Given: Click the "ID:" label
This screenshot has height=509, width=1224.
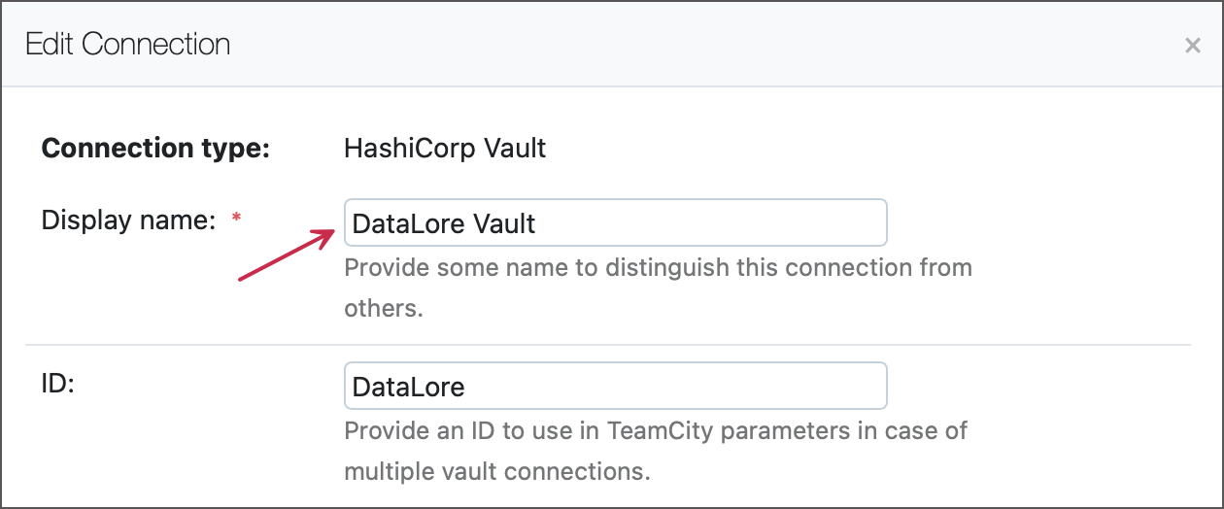Looking at the screenshot, I should pos(58,384).
